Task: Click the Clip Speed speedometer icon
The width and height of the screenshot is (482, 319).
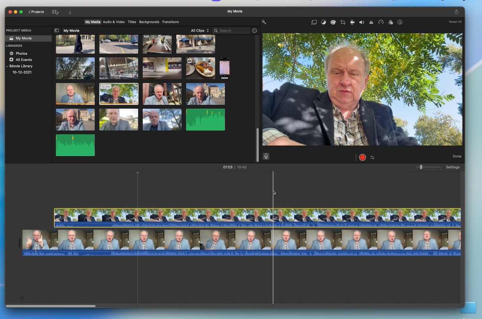Action: [380, 22]
